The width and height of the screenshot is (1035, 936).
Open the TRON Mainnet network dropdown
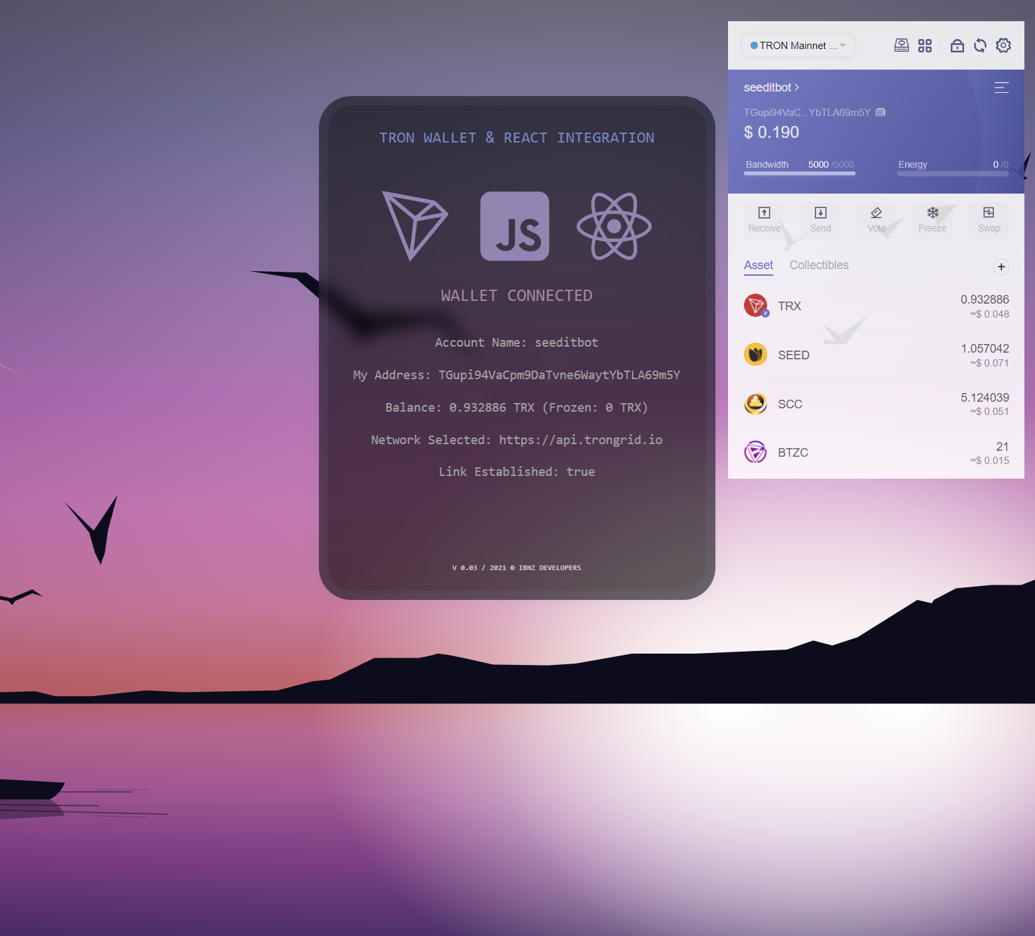[798, 46]
